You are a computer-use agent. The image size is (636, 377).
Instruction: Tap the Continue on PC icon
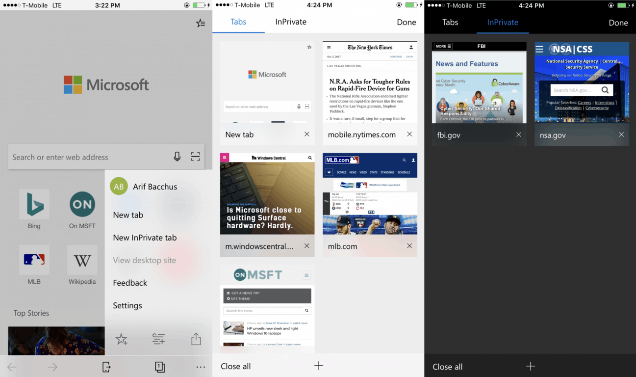coord(106,367)
